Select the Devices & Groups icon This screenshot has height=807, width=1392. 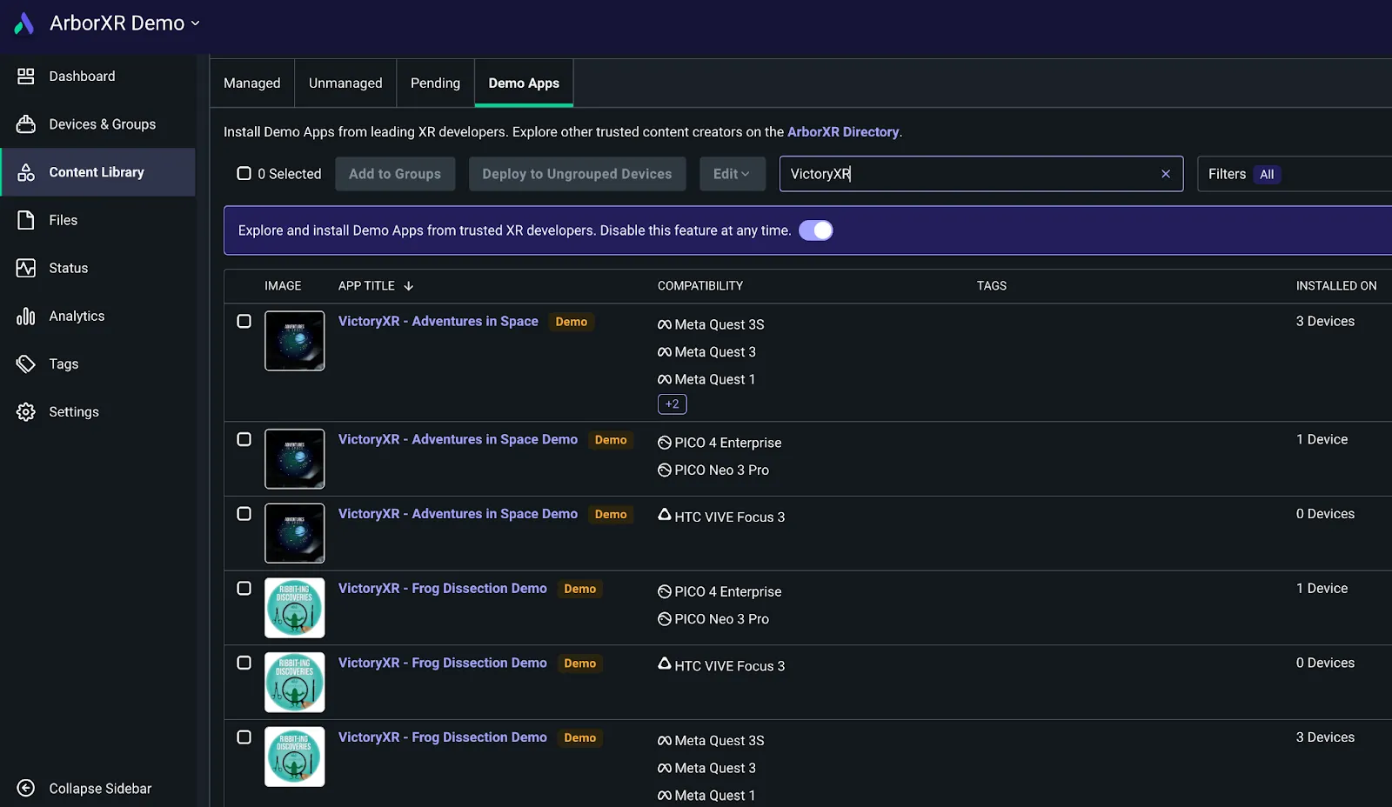(27, 123)
